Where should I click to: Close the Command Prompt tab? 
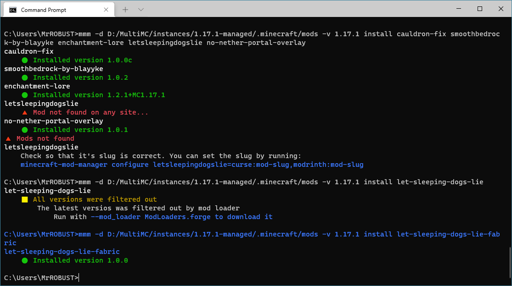(106, 9)
